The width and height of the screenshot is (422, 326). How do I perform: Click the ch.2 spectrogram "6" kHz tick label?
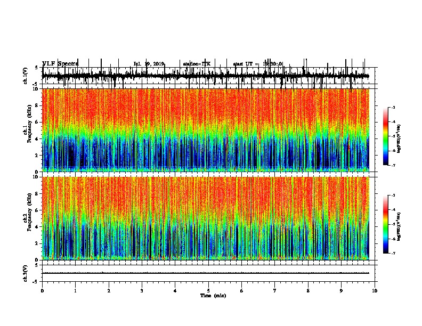click(x=37, y=210)
